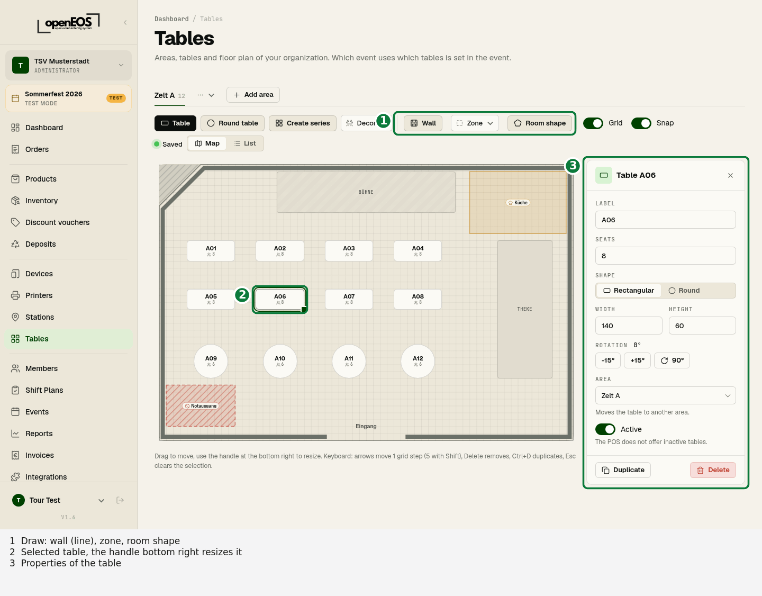Viewport: 762px width, 596px height.
Task: Click the logout icon next to Tour Test
Action: 120,500
